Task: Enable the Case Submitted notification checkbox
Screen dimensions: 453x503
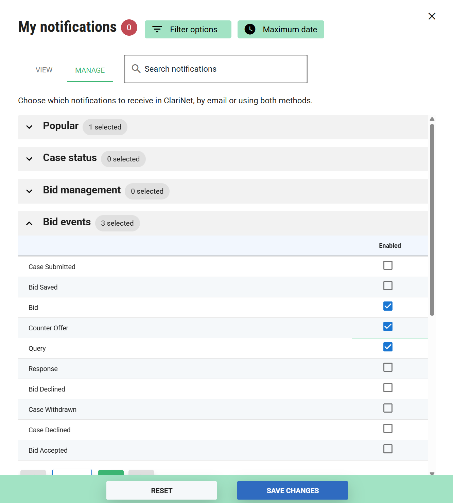Action: 388,265
